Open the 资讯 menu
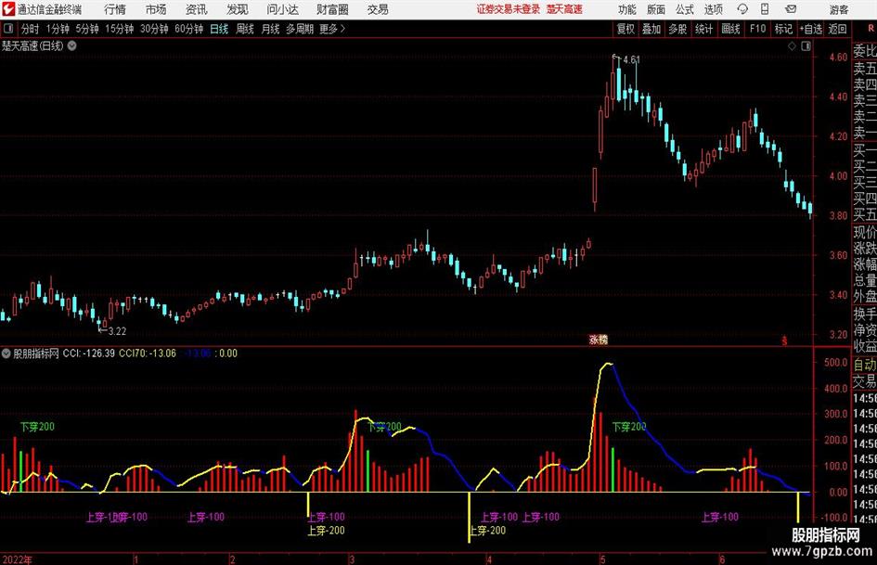This screenshot has width=877, height=565. click(x=197, y=9)
